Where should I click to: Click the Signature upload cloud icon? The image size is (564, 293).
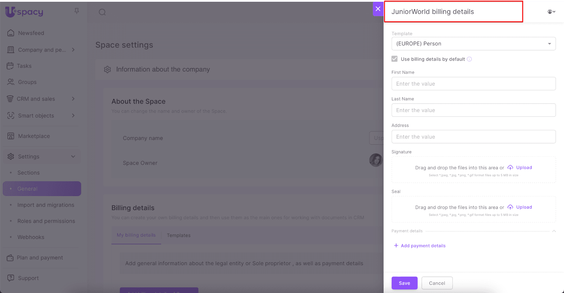(x=510, y=168)
